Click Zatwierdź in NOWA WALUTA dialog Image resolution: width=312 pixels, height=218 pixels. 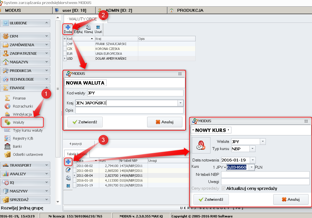click(85, 122)
